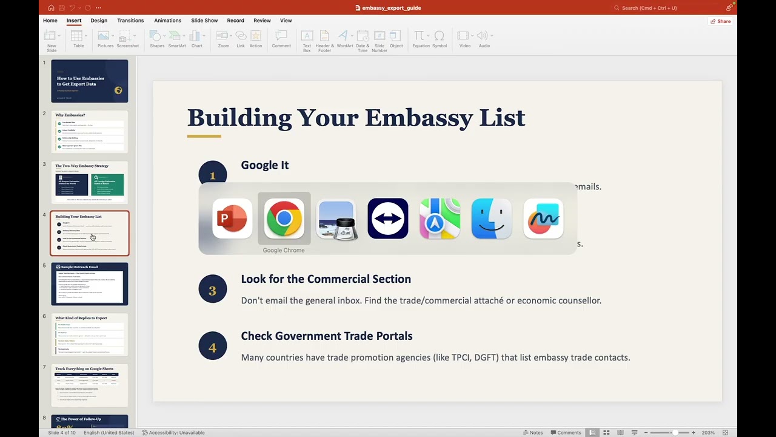
Task: Open the Table dropdown arrow
Action: tap(86, 36)
